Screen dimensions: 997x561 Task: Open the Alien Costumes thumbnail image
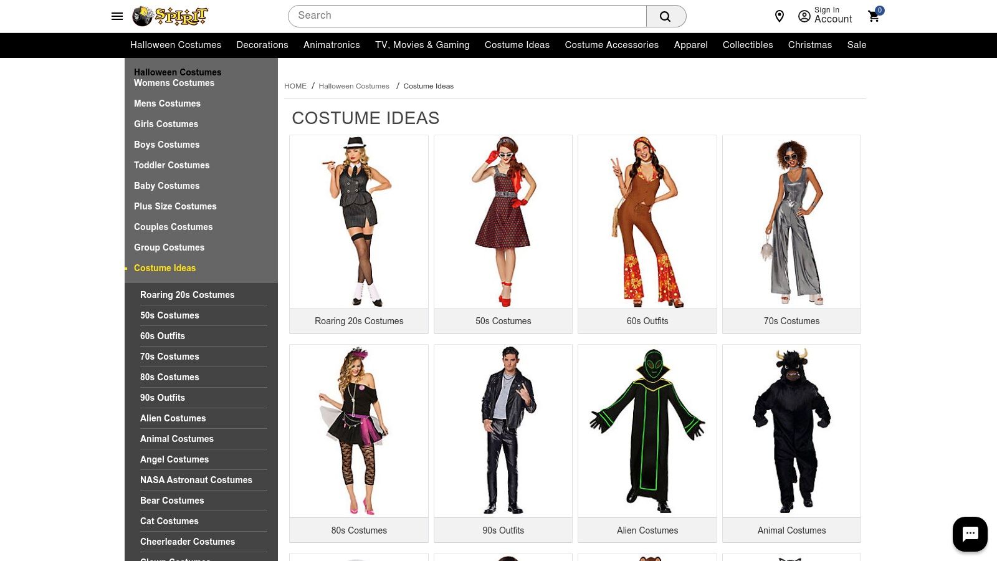647,431
